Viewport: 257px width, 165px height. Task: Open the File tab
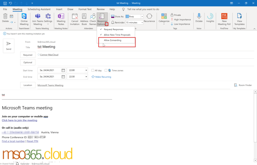[x=5, y=9]
